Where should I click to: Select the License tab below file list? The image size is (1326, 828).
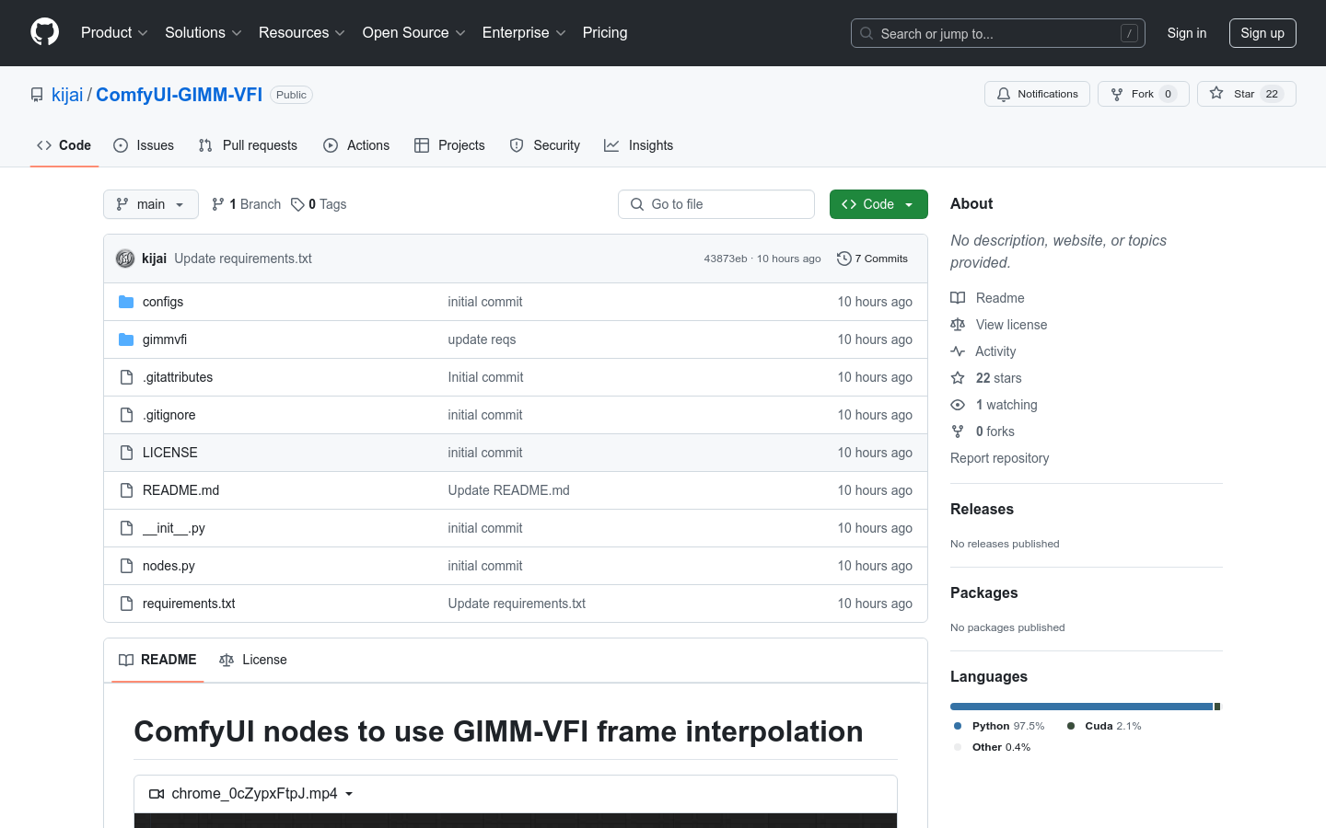click(253, 660)
